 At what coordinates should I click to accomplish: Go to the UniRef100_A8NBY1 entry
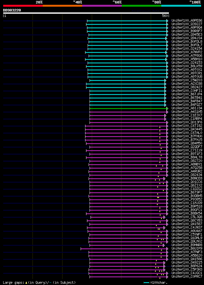[187, 164]
